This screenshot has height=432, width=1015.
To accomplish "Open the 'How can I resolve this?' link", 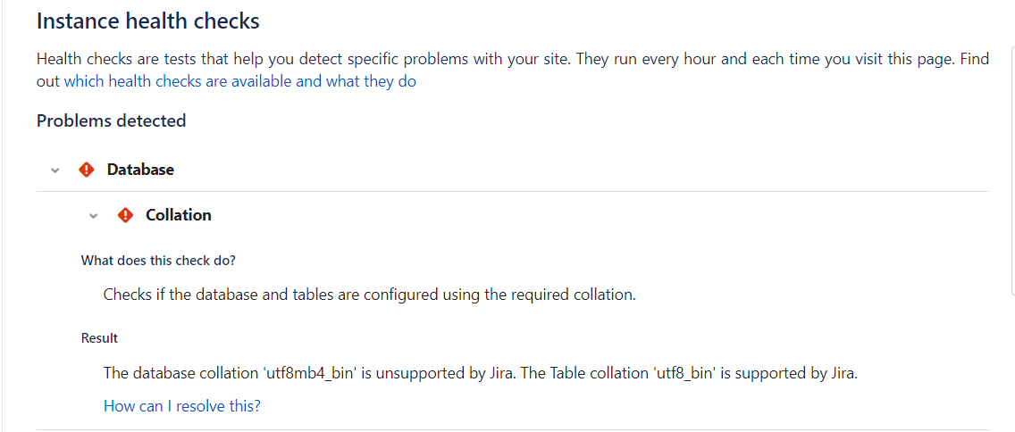I will click(182, 406).
